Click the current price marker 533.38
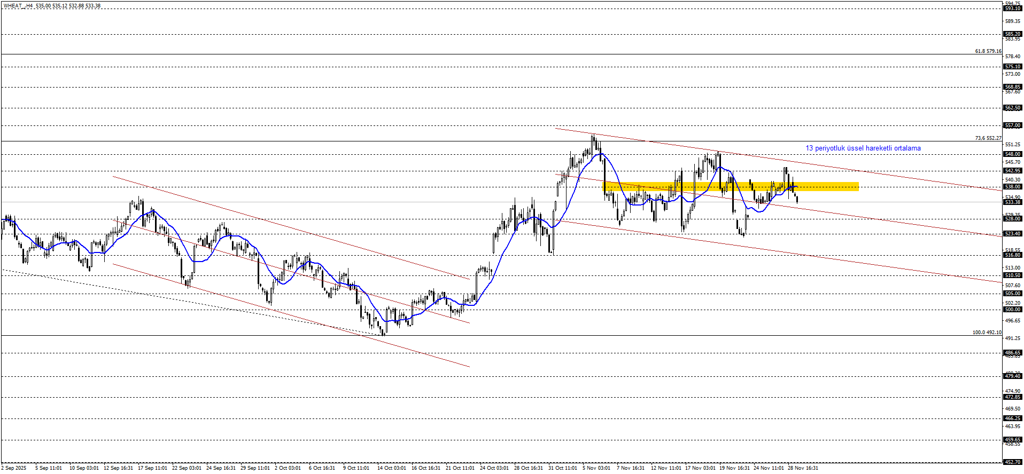 [x=1013, y=202]
